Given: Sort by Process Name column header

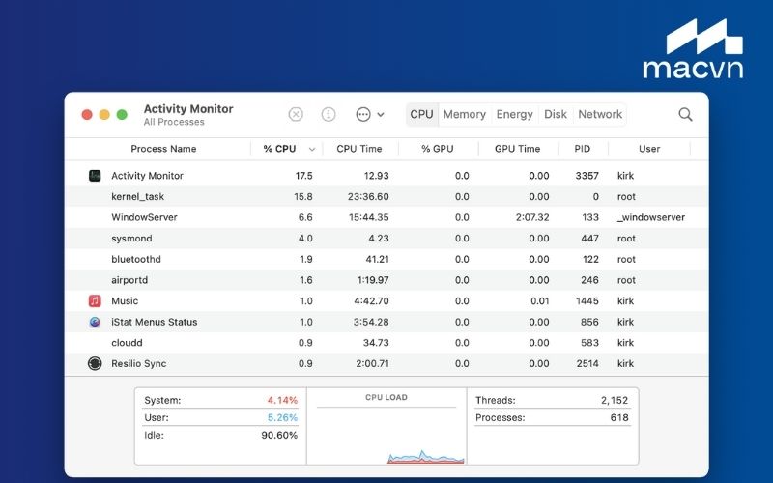Looking at the screenshot, I should [x=163, y=149].
